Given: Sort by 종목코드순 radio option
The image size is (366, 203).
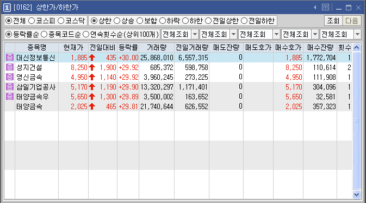Looking at the screenshot, I should [44, 35].
